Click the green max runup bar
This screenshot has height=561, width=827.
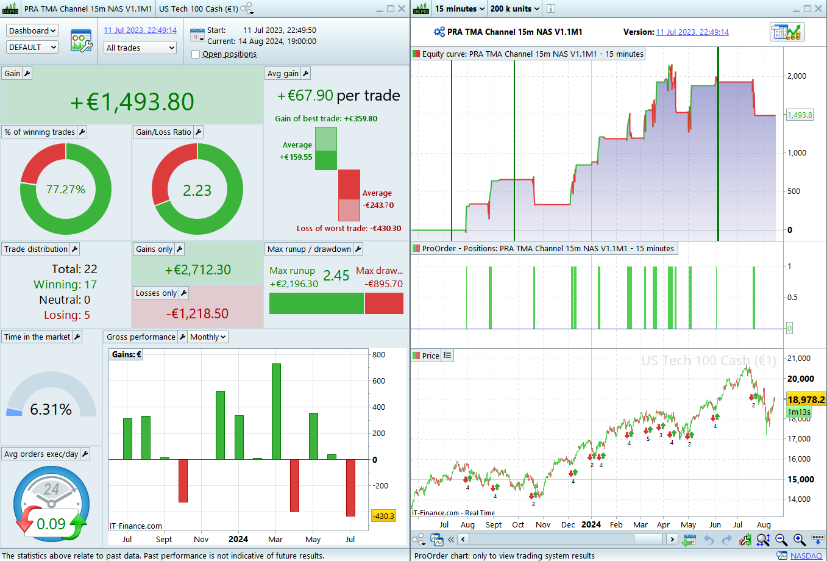tap(316, 304)
